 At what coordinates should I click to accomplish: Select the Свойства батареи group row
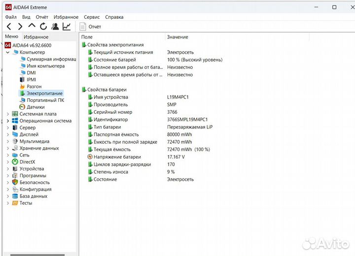pyautogui.click(x=104, y=90)
